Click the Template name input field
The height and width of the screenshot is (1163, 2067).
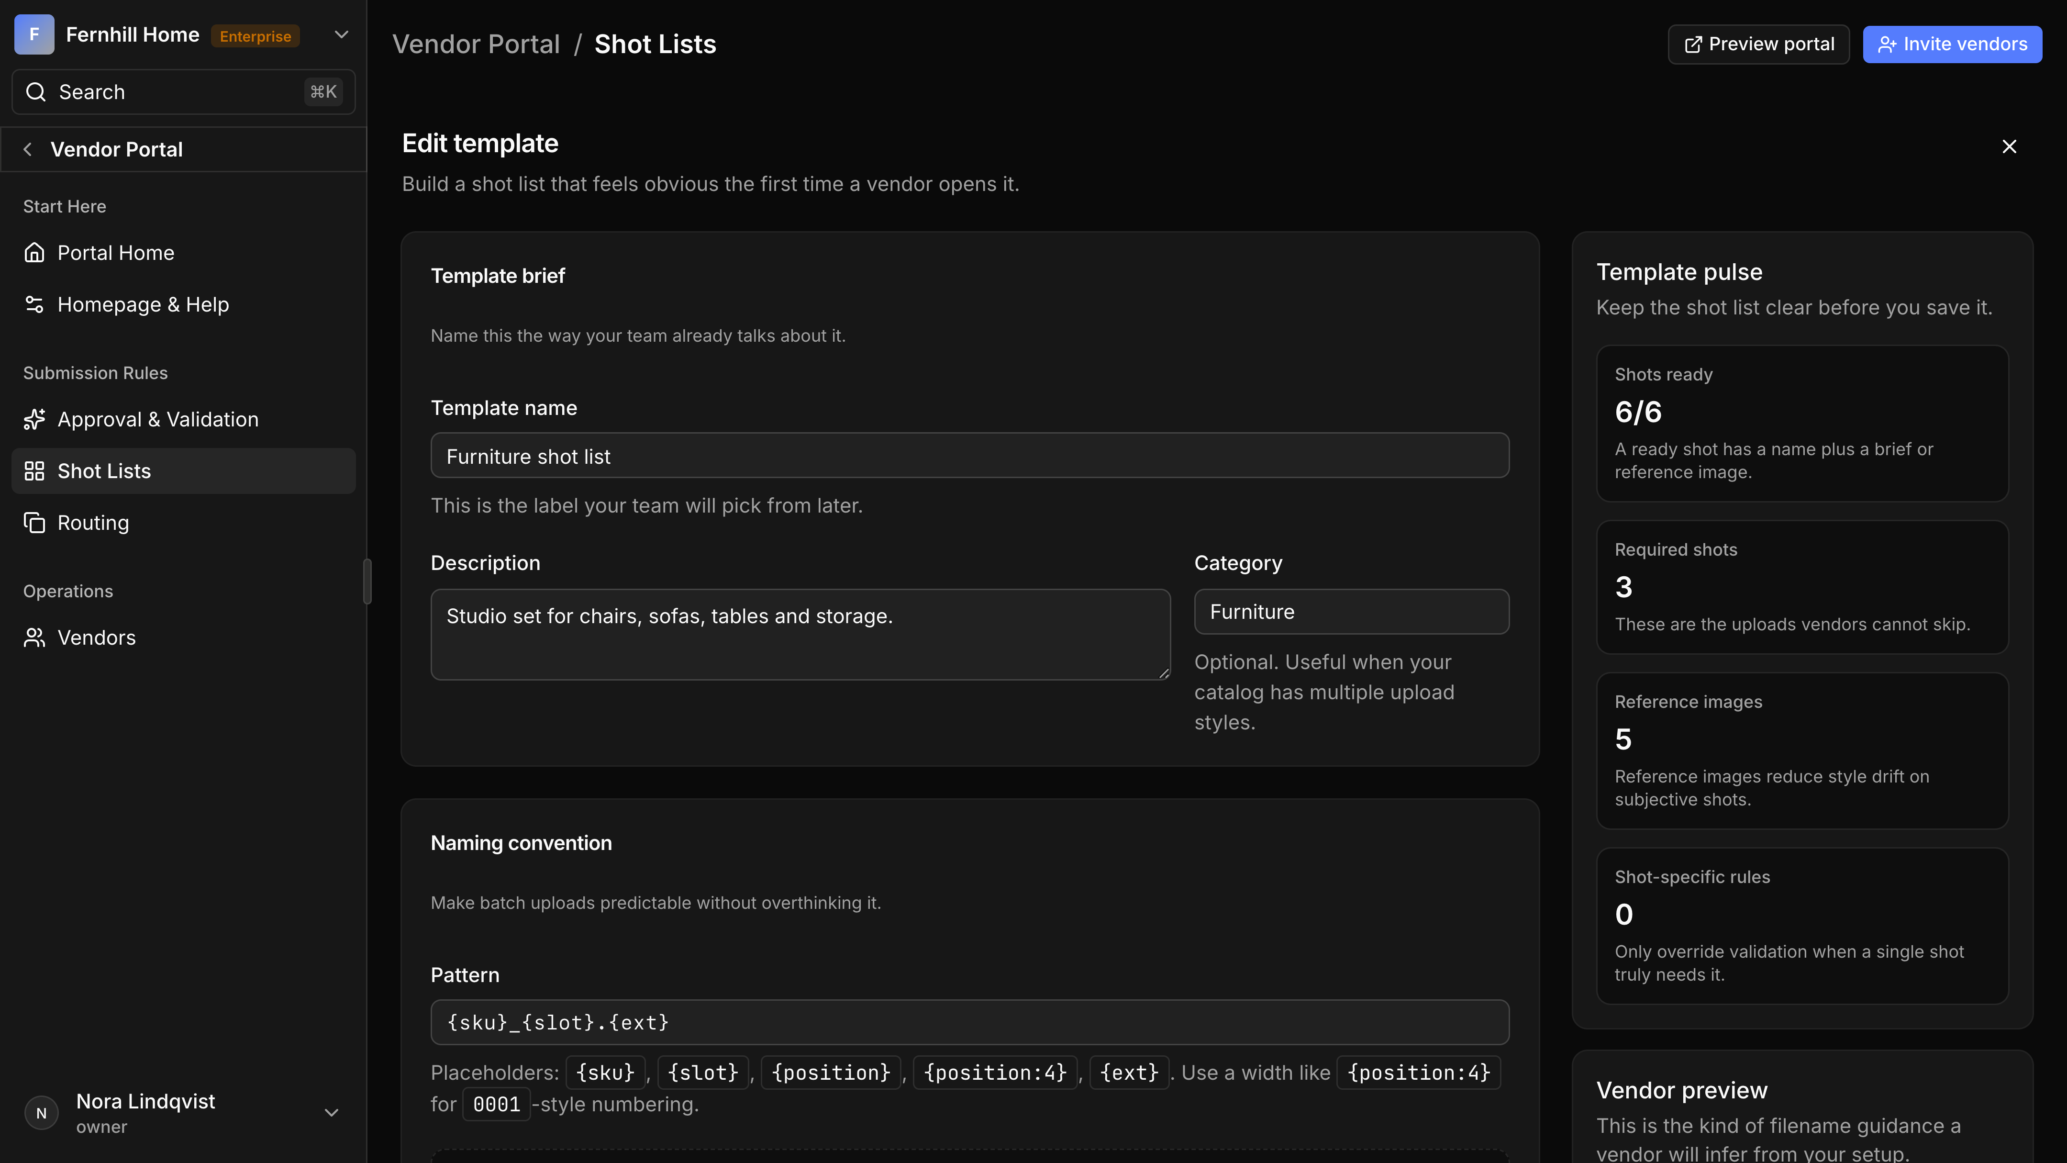pos(969,456)
